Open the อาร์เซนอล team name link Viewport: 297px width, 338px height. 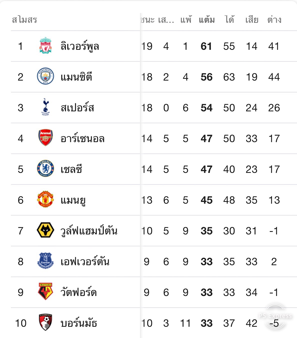click(x=82, y=139)
